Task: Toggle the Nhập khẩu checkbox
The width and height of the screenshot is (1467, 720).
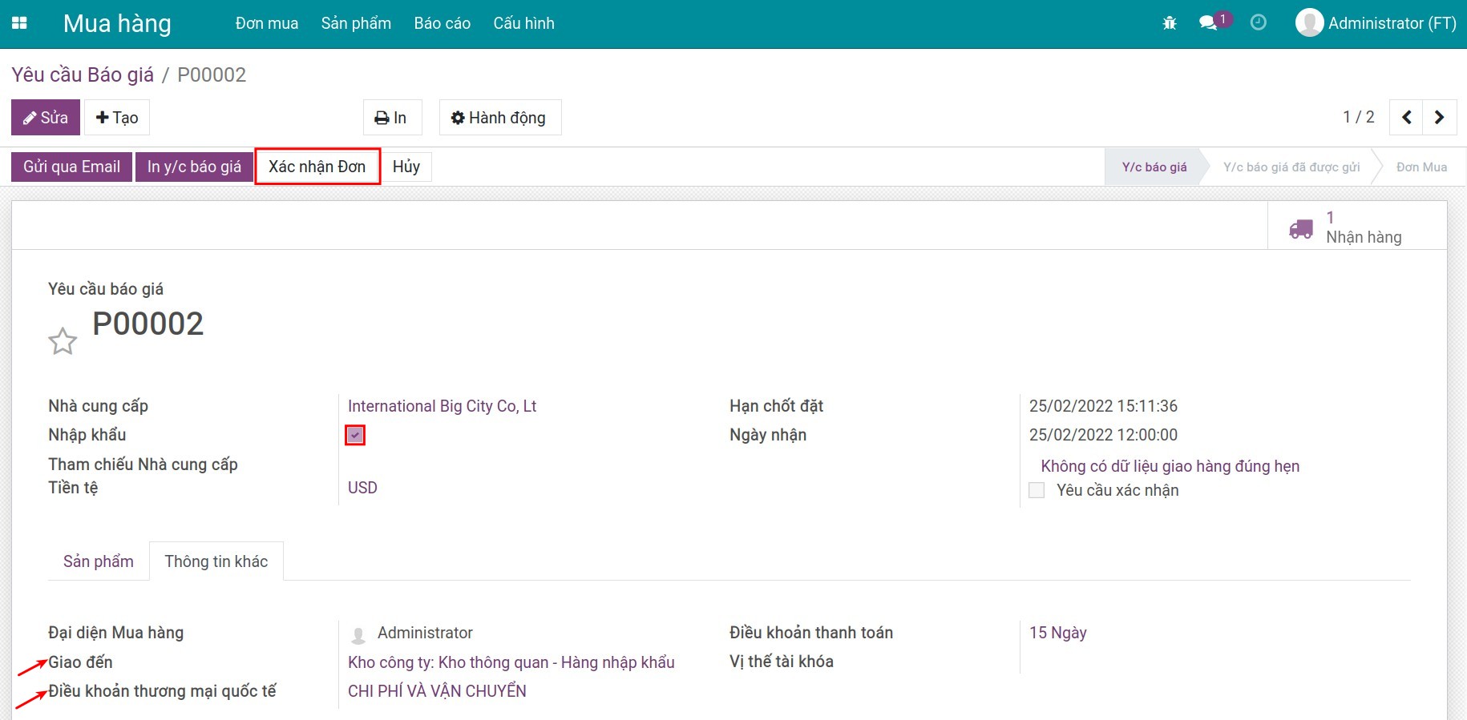Action: click(355, 435)
